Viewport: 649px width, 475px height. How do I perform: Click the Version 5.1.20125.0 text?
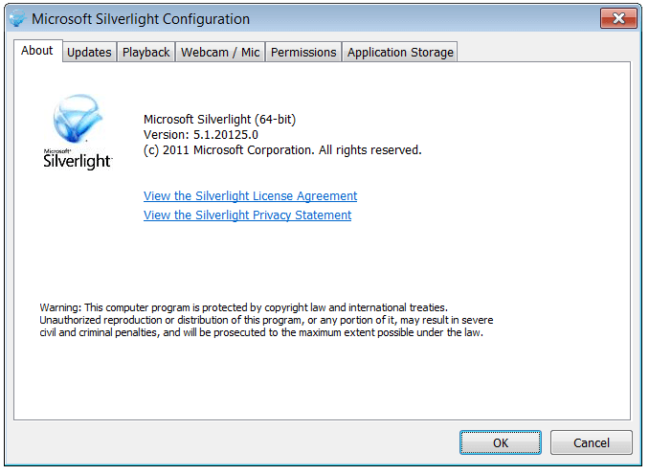coord(200,135)
